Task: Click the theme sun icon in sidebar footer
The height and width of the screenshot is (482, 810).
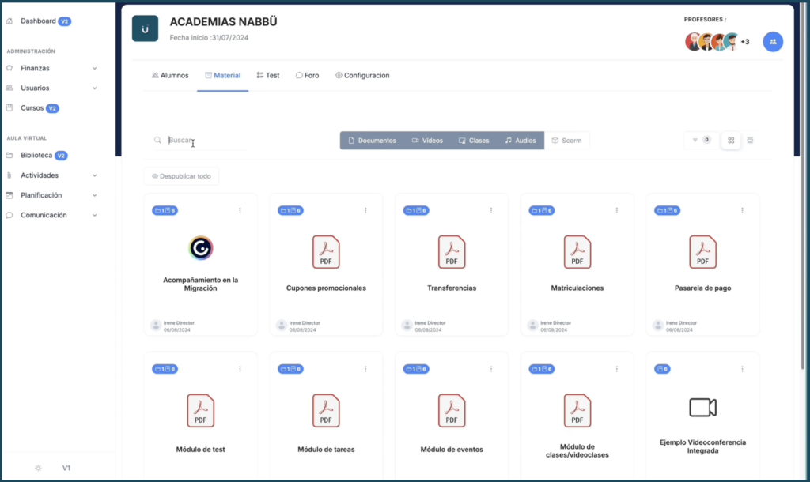Action: [x=38, y=468]
